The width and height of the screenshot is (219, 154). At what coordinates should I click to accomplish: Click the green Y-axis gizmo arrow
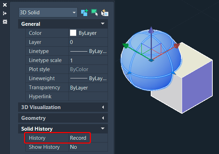point(126,46)
